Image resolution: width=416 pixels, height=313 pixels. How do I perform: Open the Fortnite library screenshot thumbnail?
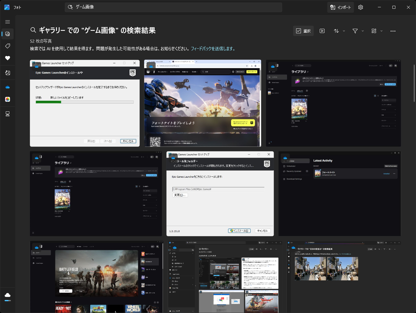(333, 103)
